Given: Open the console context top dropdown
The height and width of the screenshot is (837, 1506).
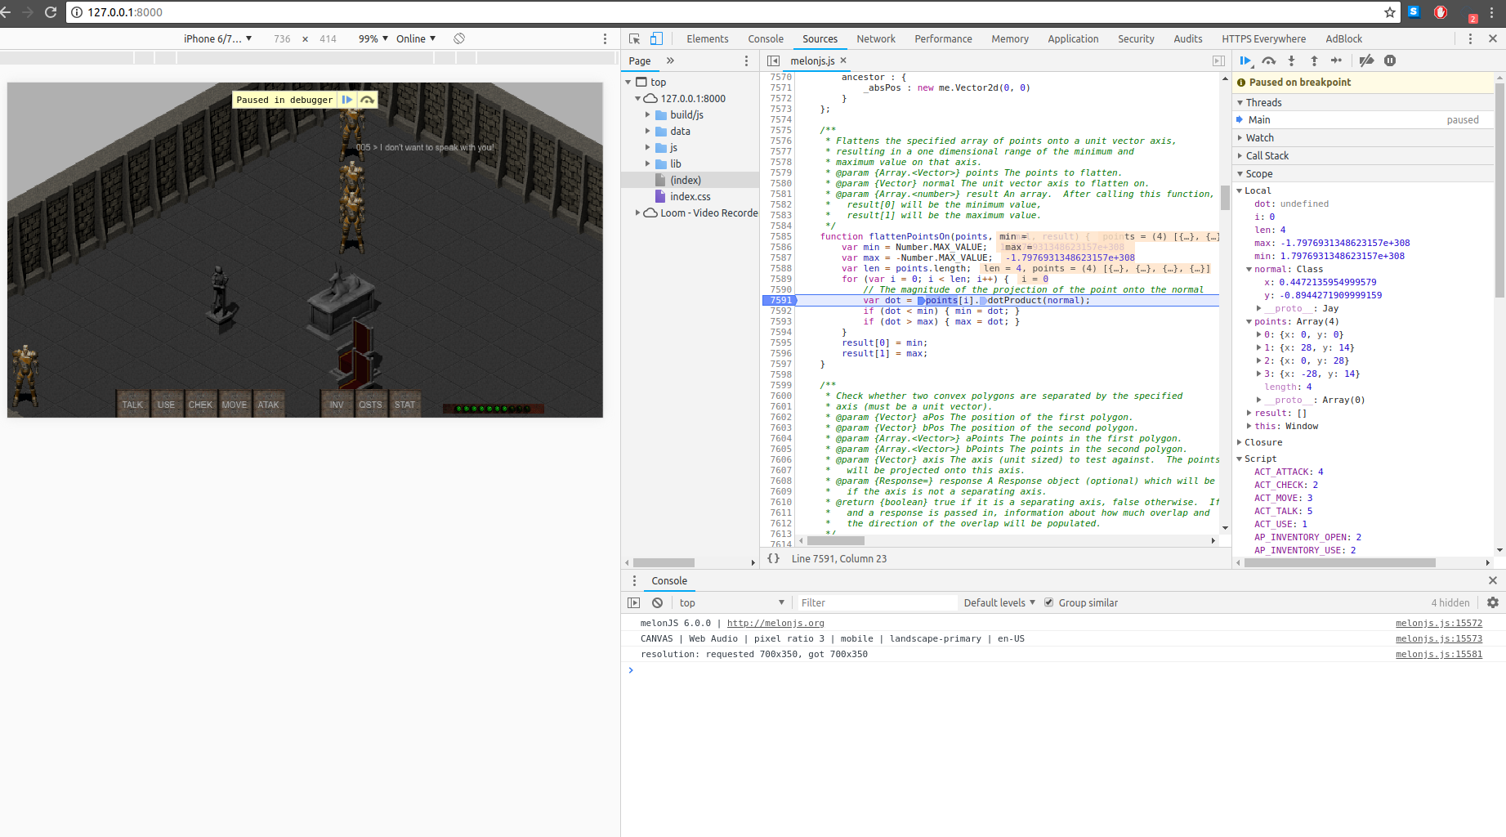Looking at the screenshot, I should (731, 602).
